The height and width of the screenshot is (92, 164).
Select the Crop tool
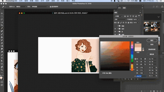(x=2, y=25)
